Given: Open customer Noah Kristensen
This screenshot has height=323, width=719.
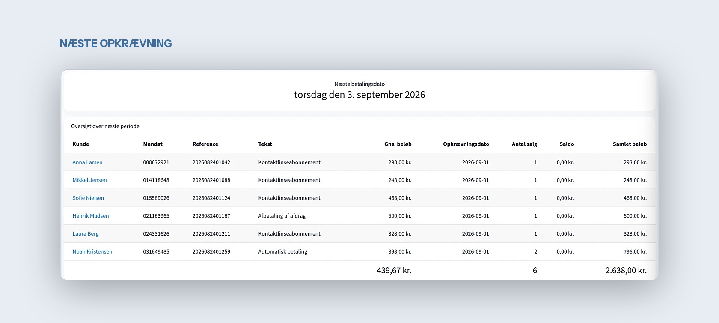Looking at the screenshot, I should click(x=92, y=252).
